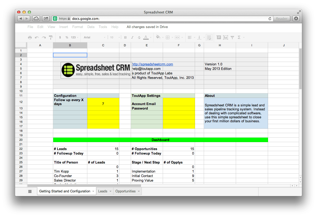This screenshot has height=217, width=317.
Task: Open the Edit menu
Action: click(40, 27)
